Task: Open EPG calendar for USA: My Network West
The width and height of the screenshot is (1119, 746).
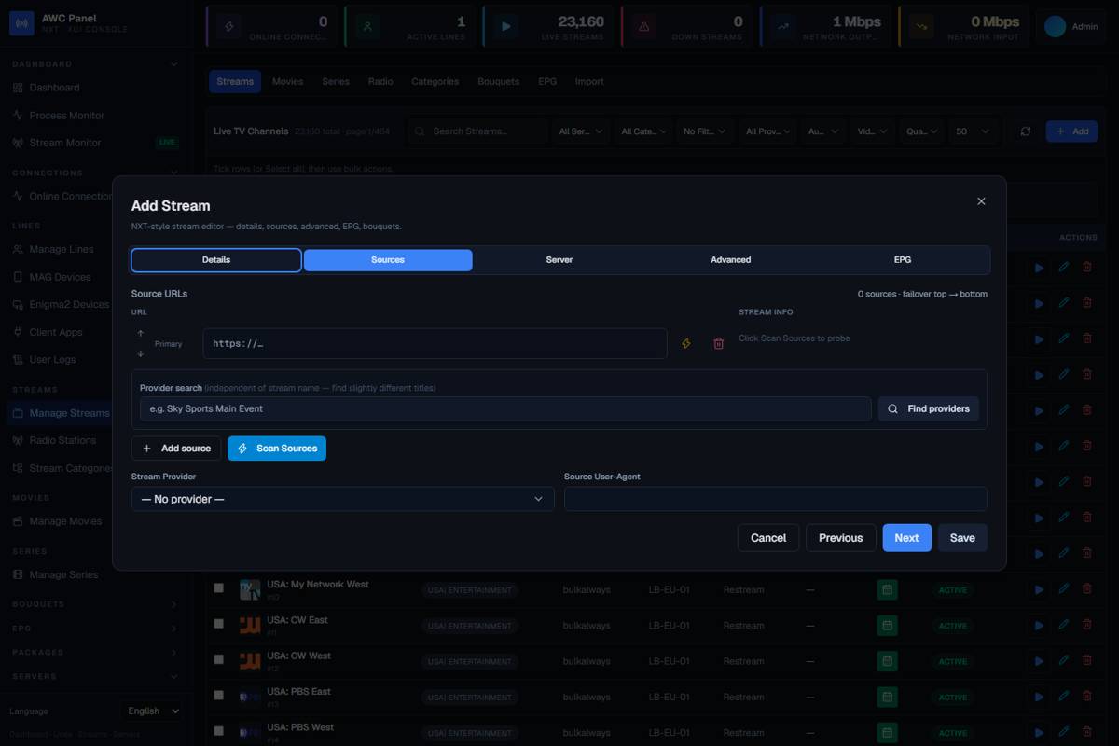Action: (887, 589)
